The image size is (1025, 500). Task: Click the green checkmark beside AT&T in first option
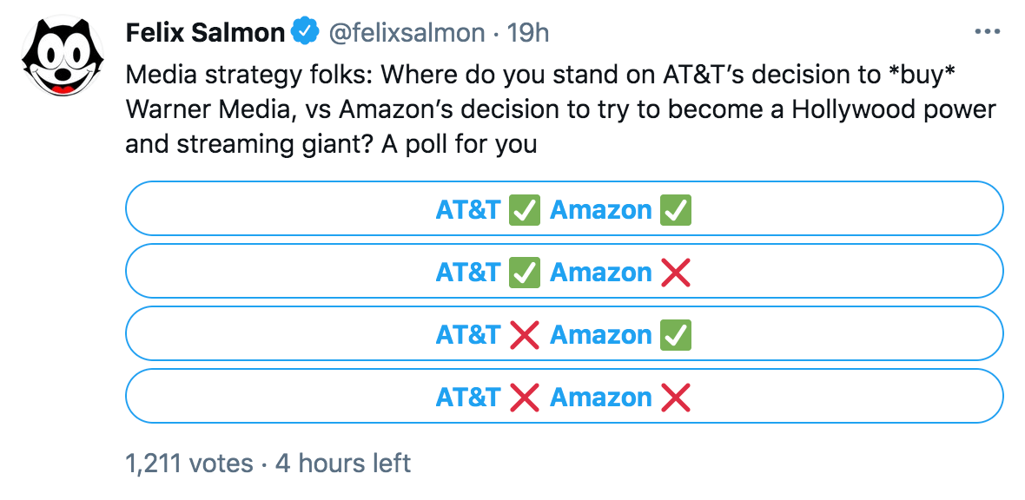coord(524,209)
